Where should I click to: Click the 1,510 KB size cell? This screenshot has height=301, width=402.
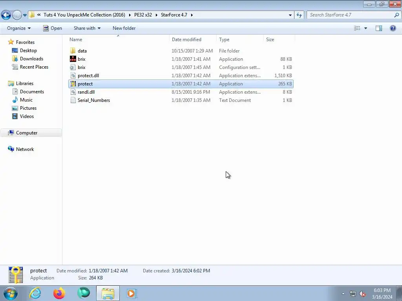click(x=283, y=76)
